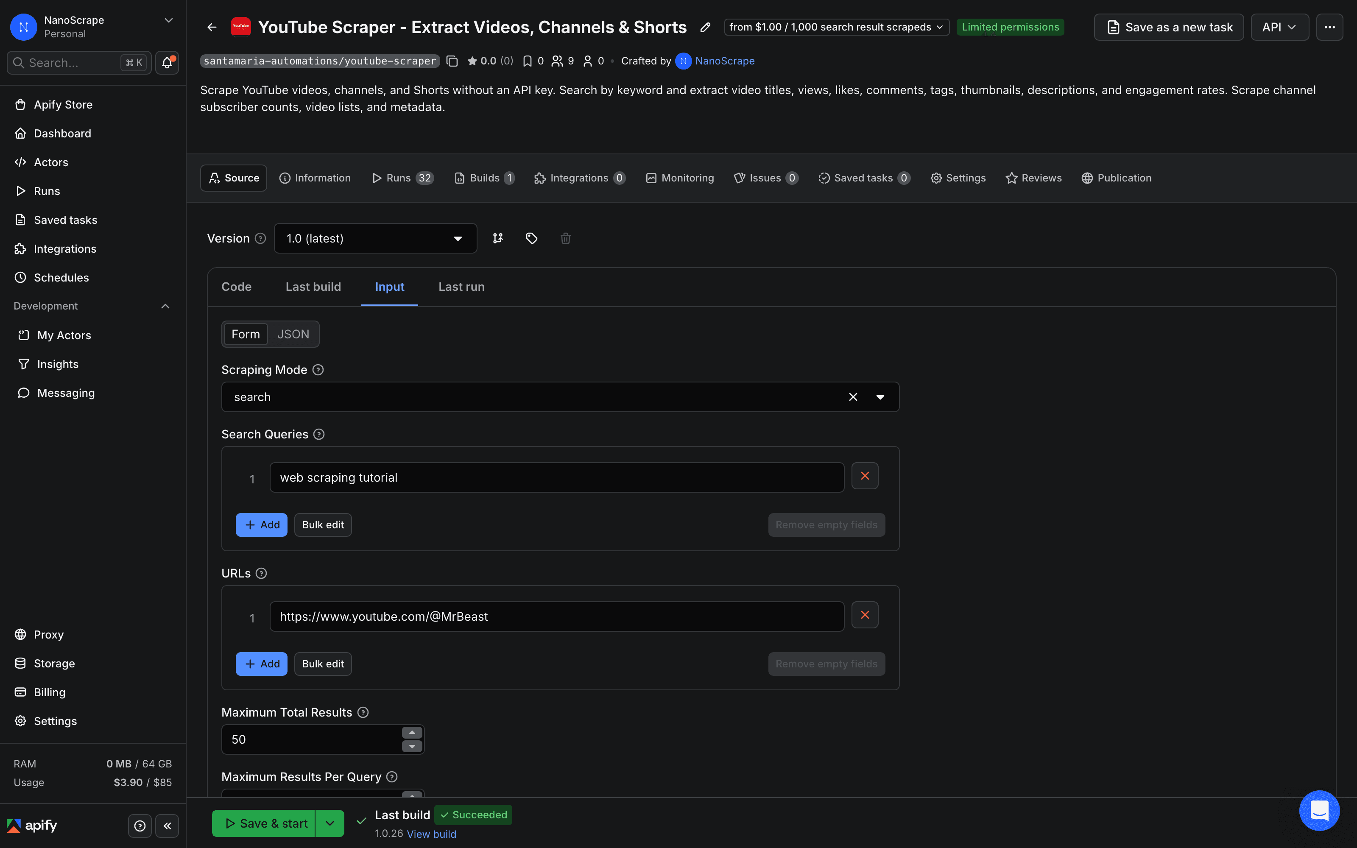Viewport: 1357px width, 848px height.
Task: Switch to the Last build sub-tab
Action: pyautogui.click(x=313, y=287)
